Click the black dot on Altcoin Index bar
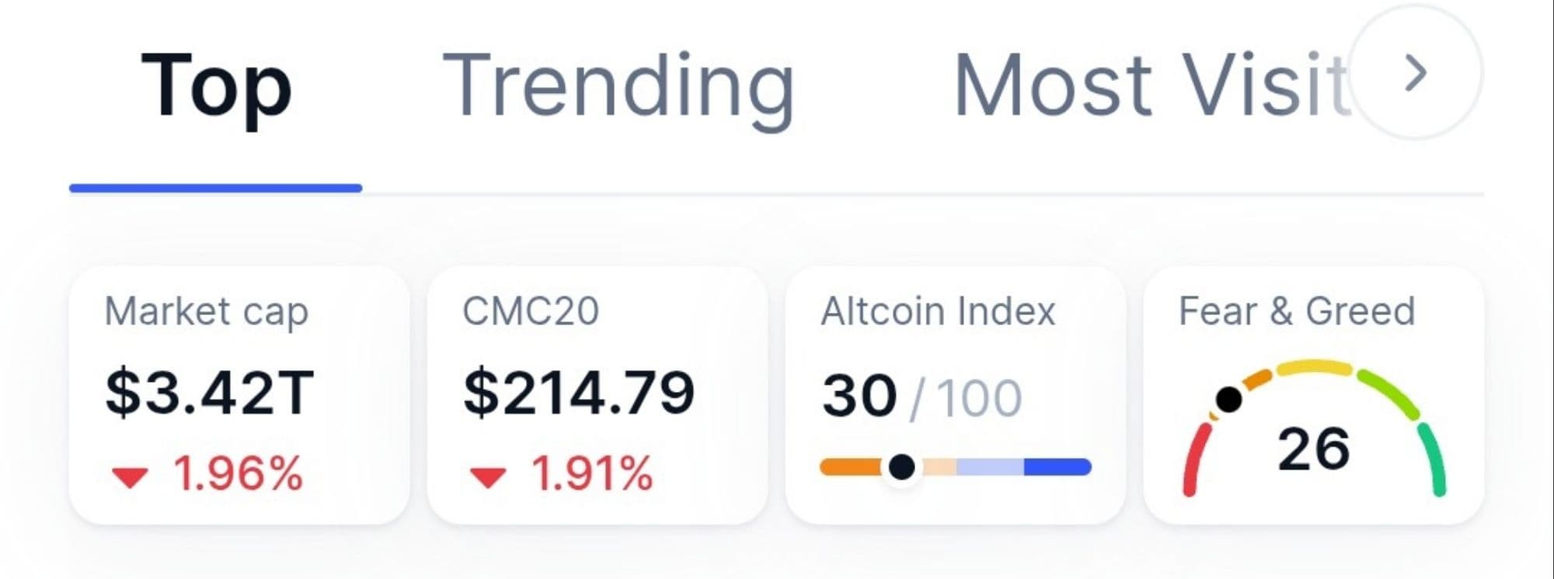1554x579 pixels. [x=901, y=466]
